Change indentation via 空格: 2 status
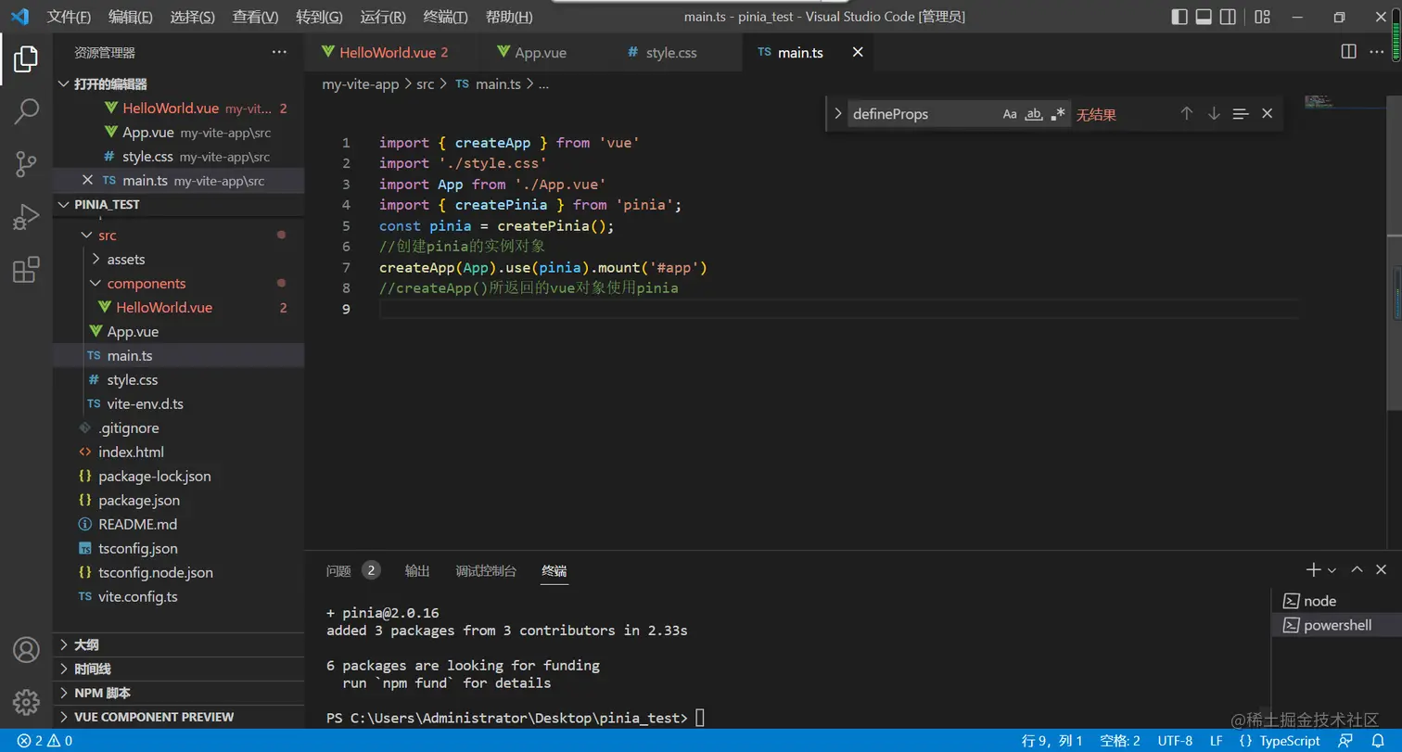 [1120, 741]
